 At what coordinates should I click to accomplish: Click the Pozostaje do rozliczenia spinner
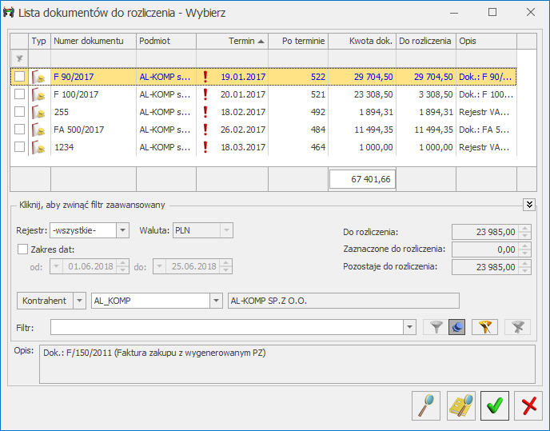point(524,267)
